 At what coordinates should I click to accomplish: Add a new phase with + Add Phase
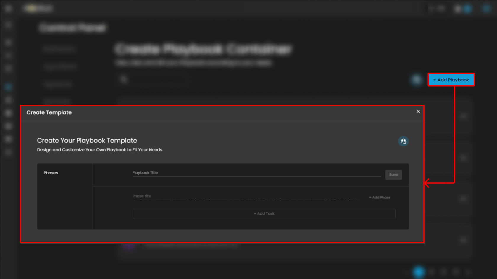tap(380, 198)
